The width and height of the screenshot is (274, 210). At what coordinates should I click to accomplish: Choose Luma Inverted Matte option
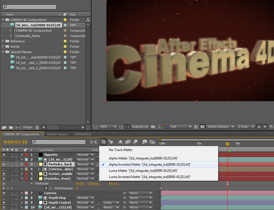click(x=150, y=177)
